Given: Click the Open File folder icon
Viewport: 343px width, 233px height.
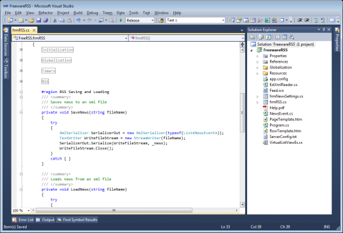Looking at the screenshot, I should pyautogui.click(x=32, y=20).
